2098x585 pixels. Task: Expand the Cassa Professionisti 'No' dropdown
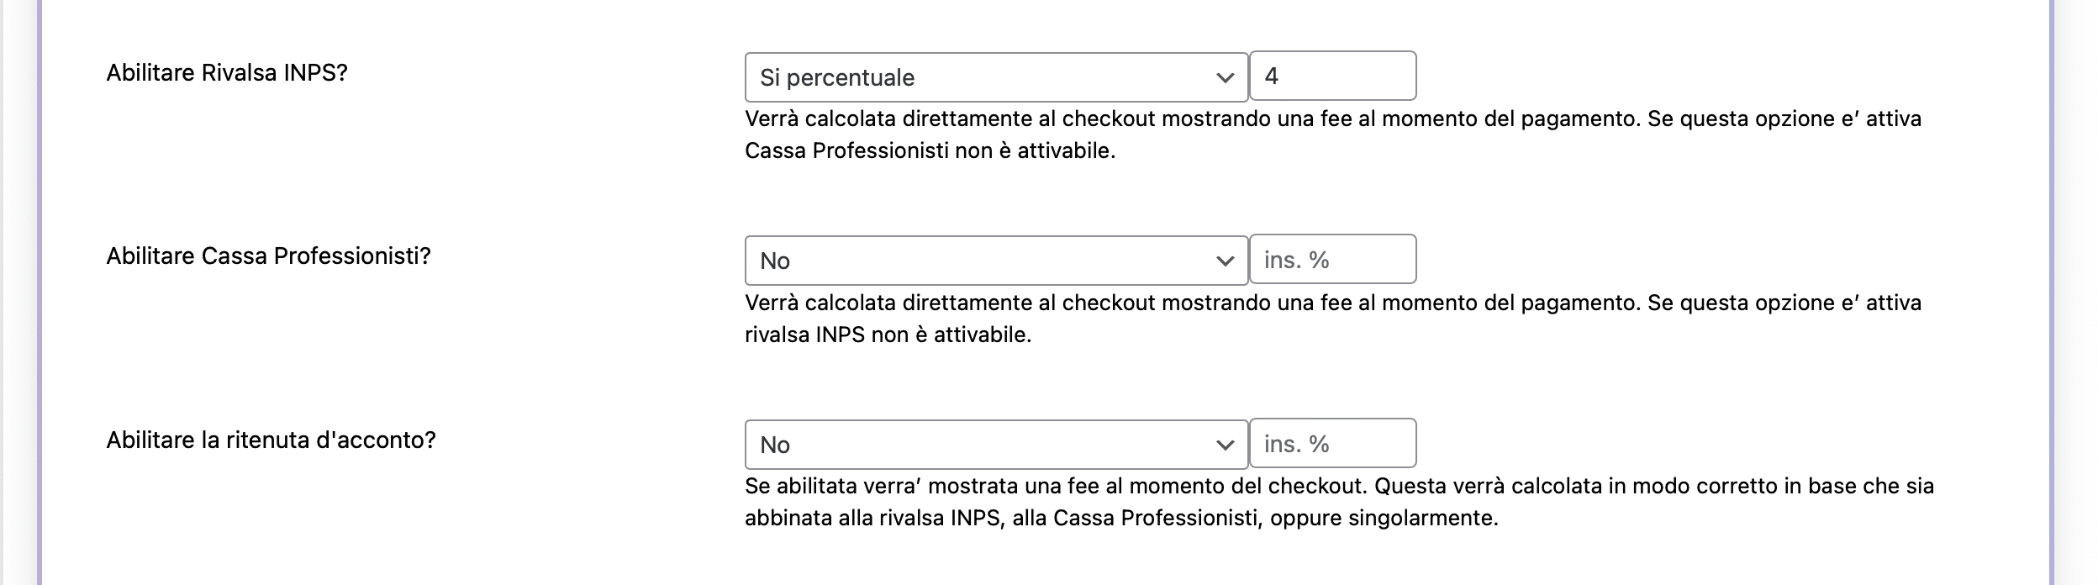(967, 261)
